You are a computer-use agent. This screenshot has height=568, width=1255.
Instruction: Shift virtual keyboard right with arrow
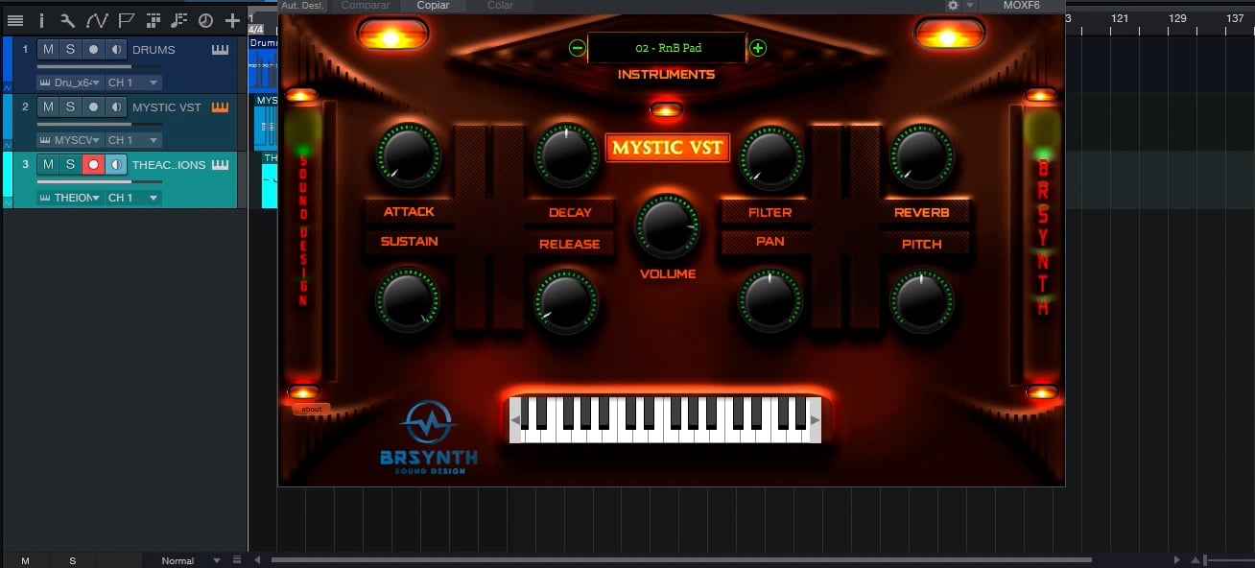click(816, 419)
